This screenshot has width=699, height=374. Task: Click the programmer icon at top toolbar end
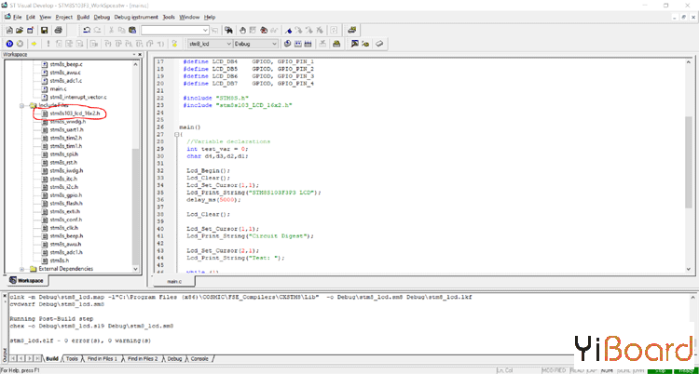click(352, 31)
